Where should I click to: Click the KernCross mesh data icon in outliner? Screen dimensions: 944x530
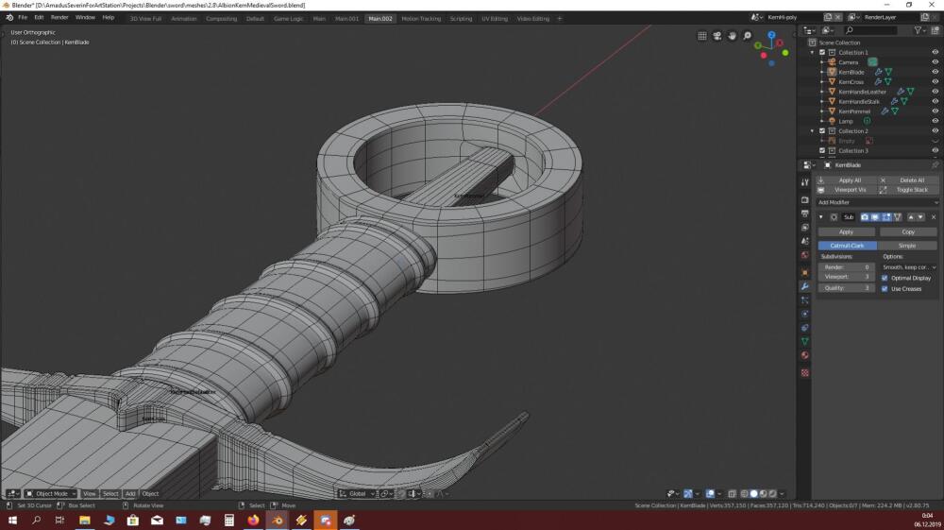[x=888, y=82]
